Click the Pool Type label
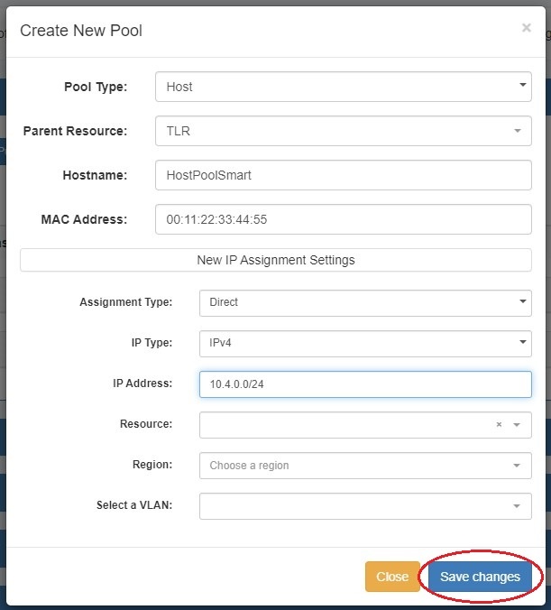This screenshot has height=610, width=551. (96, 87)
